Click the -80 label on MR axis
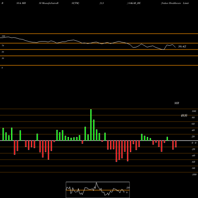Viewport: 198px width, 198px height. [193, 168]
